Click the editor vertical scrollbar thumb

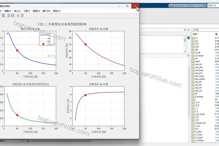(185, 40)
